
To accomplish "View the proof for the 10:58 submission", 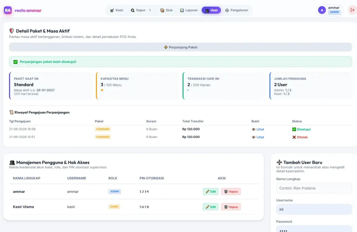I will tap(258, 129).
